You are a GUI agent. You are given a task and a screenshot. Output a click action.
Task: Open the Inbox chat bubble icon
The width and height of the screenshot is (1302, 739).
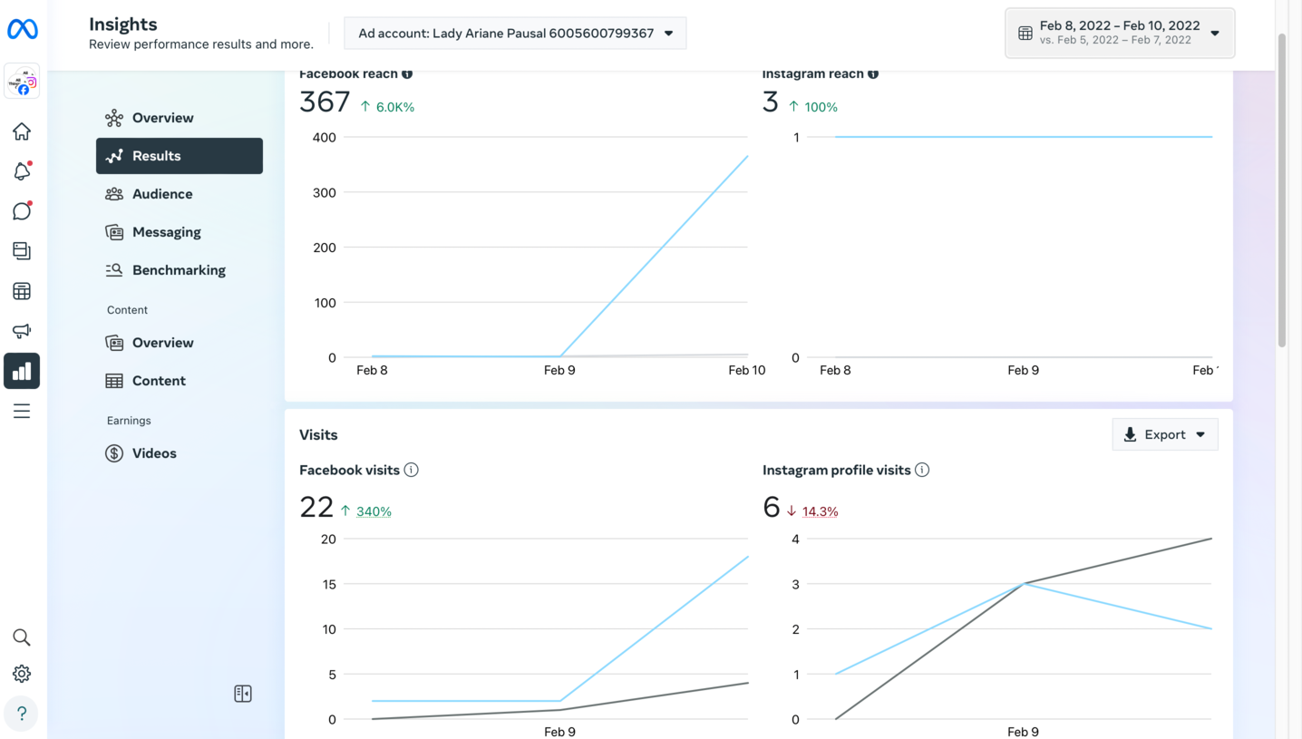point(22,211)
